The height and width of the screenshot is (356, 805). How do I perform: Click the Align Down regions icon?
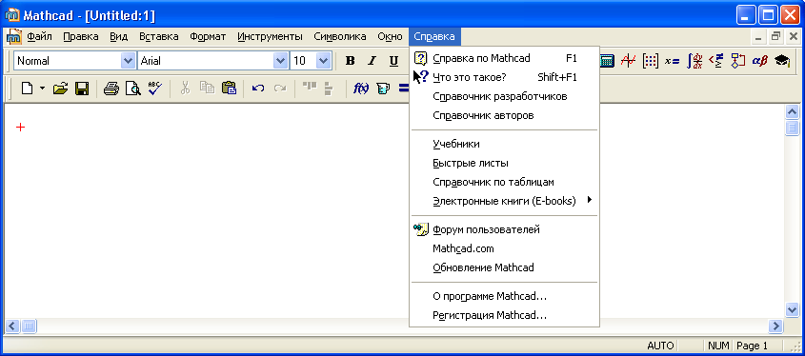[329, 89]
